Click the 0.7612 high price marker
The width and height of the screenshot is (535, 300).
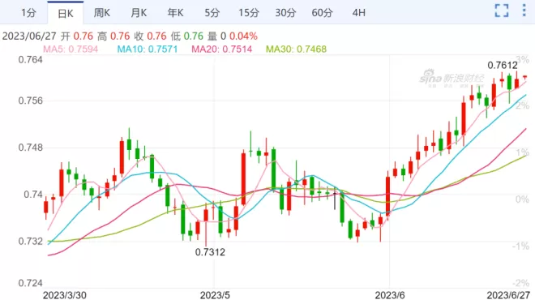503,65
